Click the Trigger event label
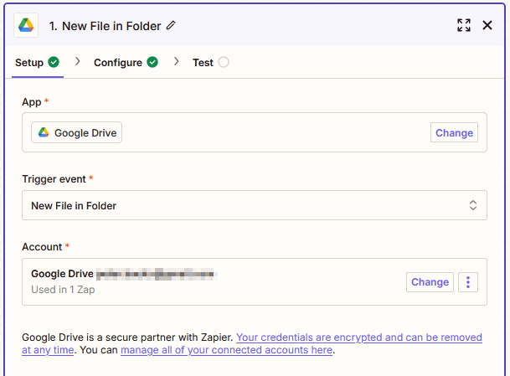510x376 pixels. pyautogui.click(x=54, y=179)
